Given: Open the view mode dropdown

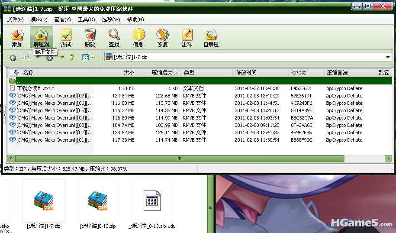Looking at the screenshot, I should point(88,57).
